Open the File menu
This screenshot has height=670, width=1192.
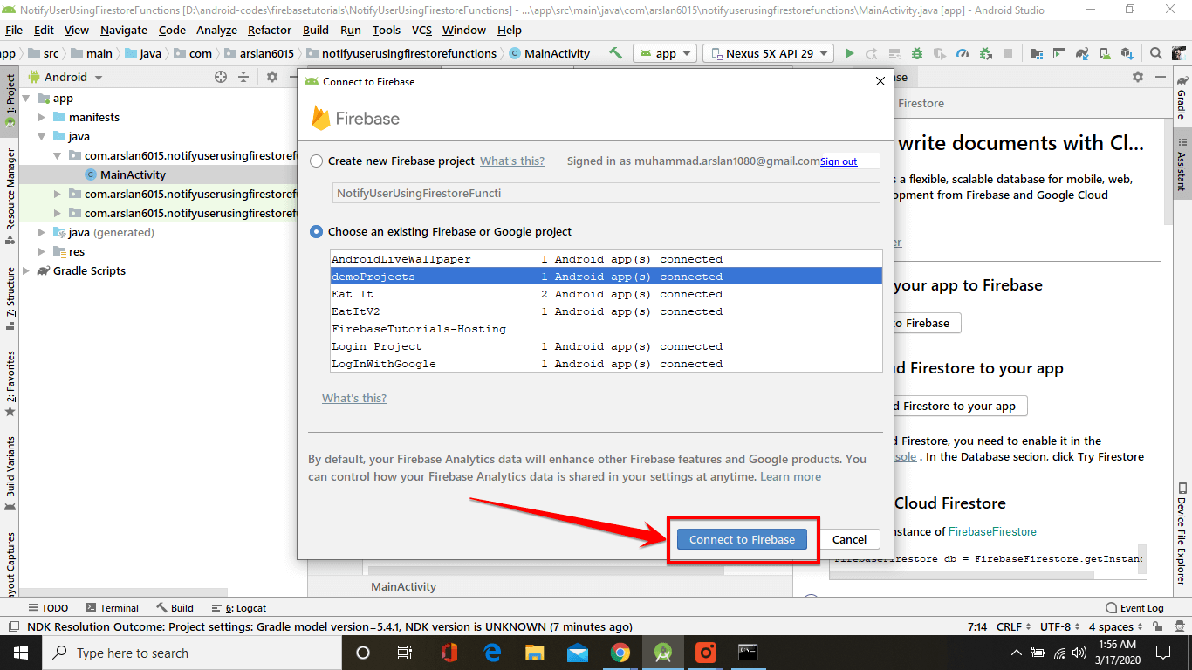(14, 30)
